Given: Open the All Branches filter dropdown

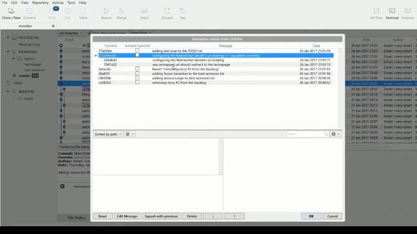Looking at the screenshot, I should pyautogui.click(x=71, y=33).
